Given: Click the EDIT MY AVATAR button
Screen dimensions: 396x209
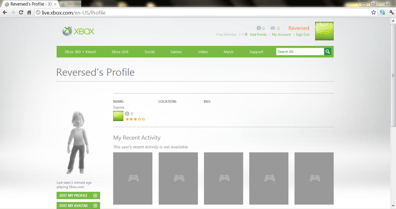Looking at the screenshot, I should pos(78,206).
